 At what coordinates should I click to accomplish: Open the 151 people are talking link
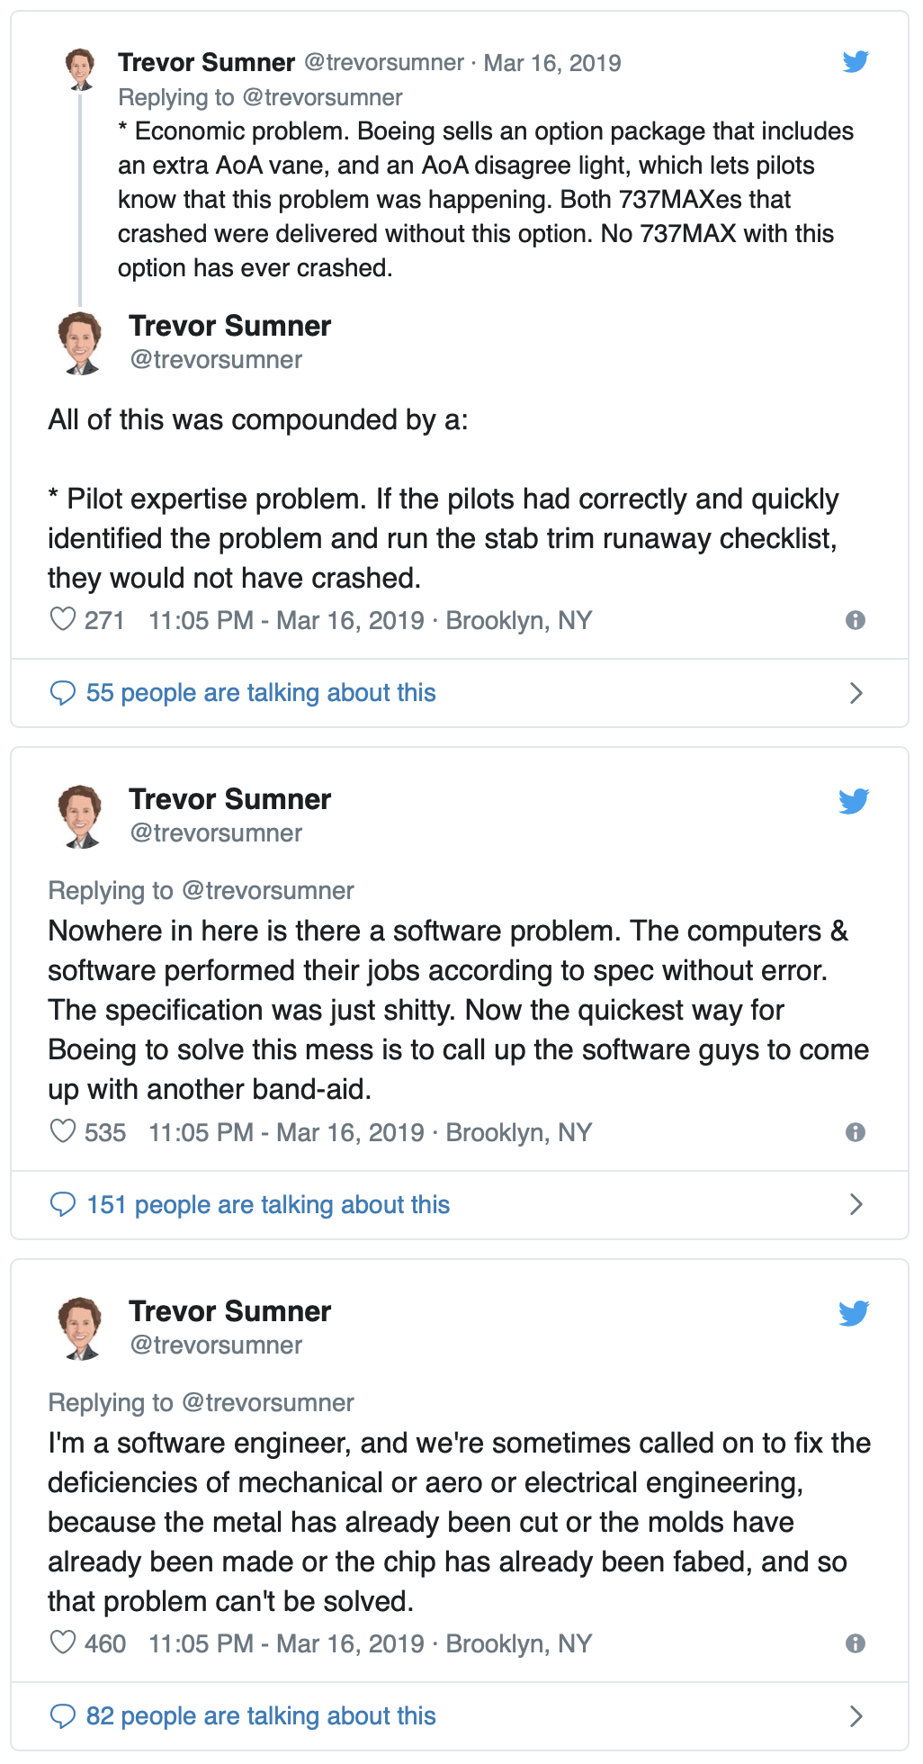pyautogui.click(x=268, y=1204)
